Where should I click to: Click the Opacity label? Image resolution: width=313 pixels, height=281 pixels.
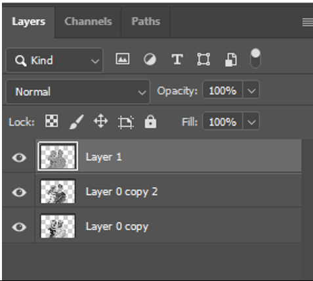tap(177, 91)
